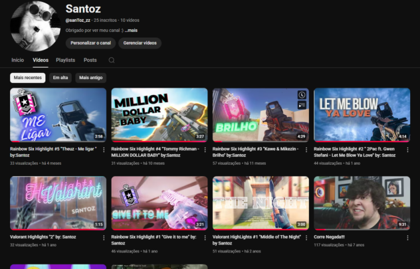Open the Give It To Me thumbnail
The height and width of the screenshot is (269, 420).
click(159, 203)
